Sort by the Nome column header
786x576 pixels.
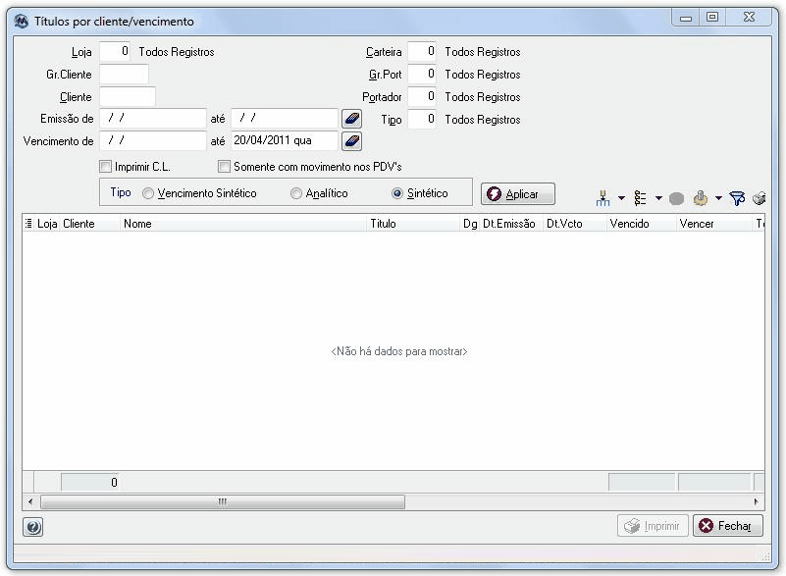243,224
